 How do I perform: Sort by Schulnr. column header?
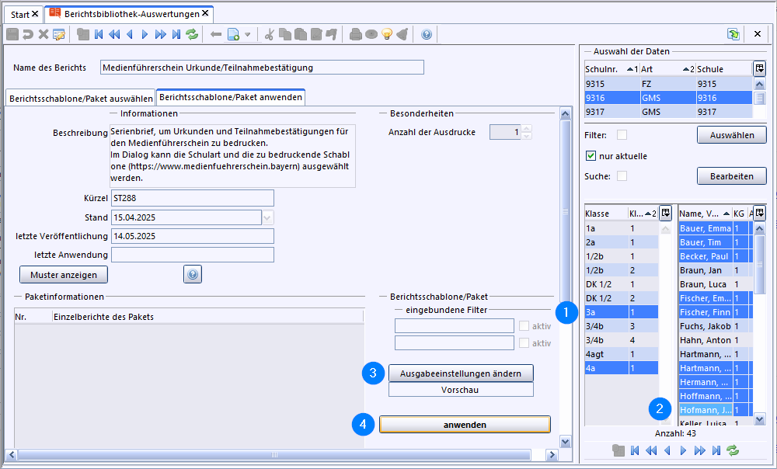(611, 69)
